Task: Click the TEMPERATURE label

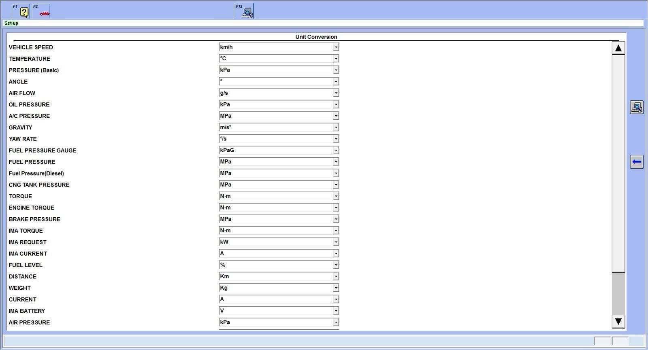Action: (30, 59)
